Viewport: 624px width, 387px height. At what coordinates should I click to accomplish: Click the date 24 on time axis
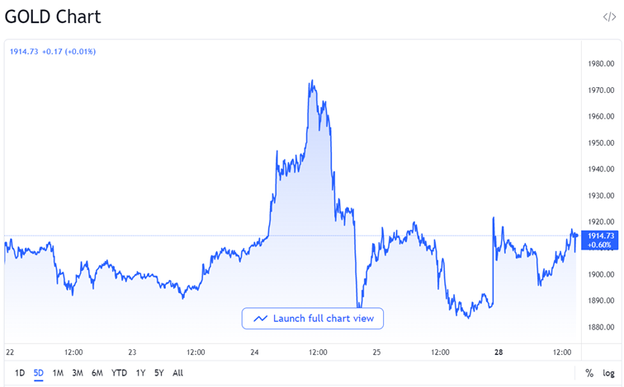pyautogui.click(x=254, y=352)
